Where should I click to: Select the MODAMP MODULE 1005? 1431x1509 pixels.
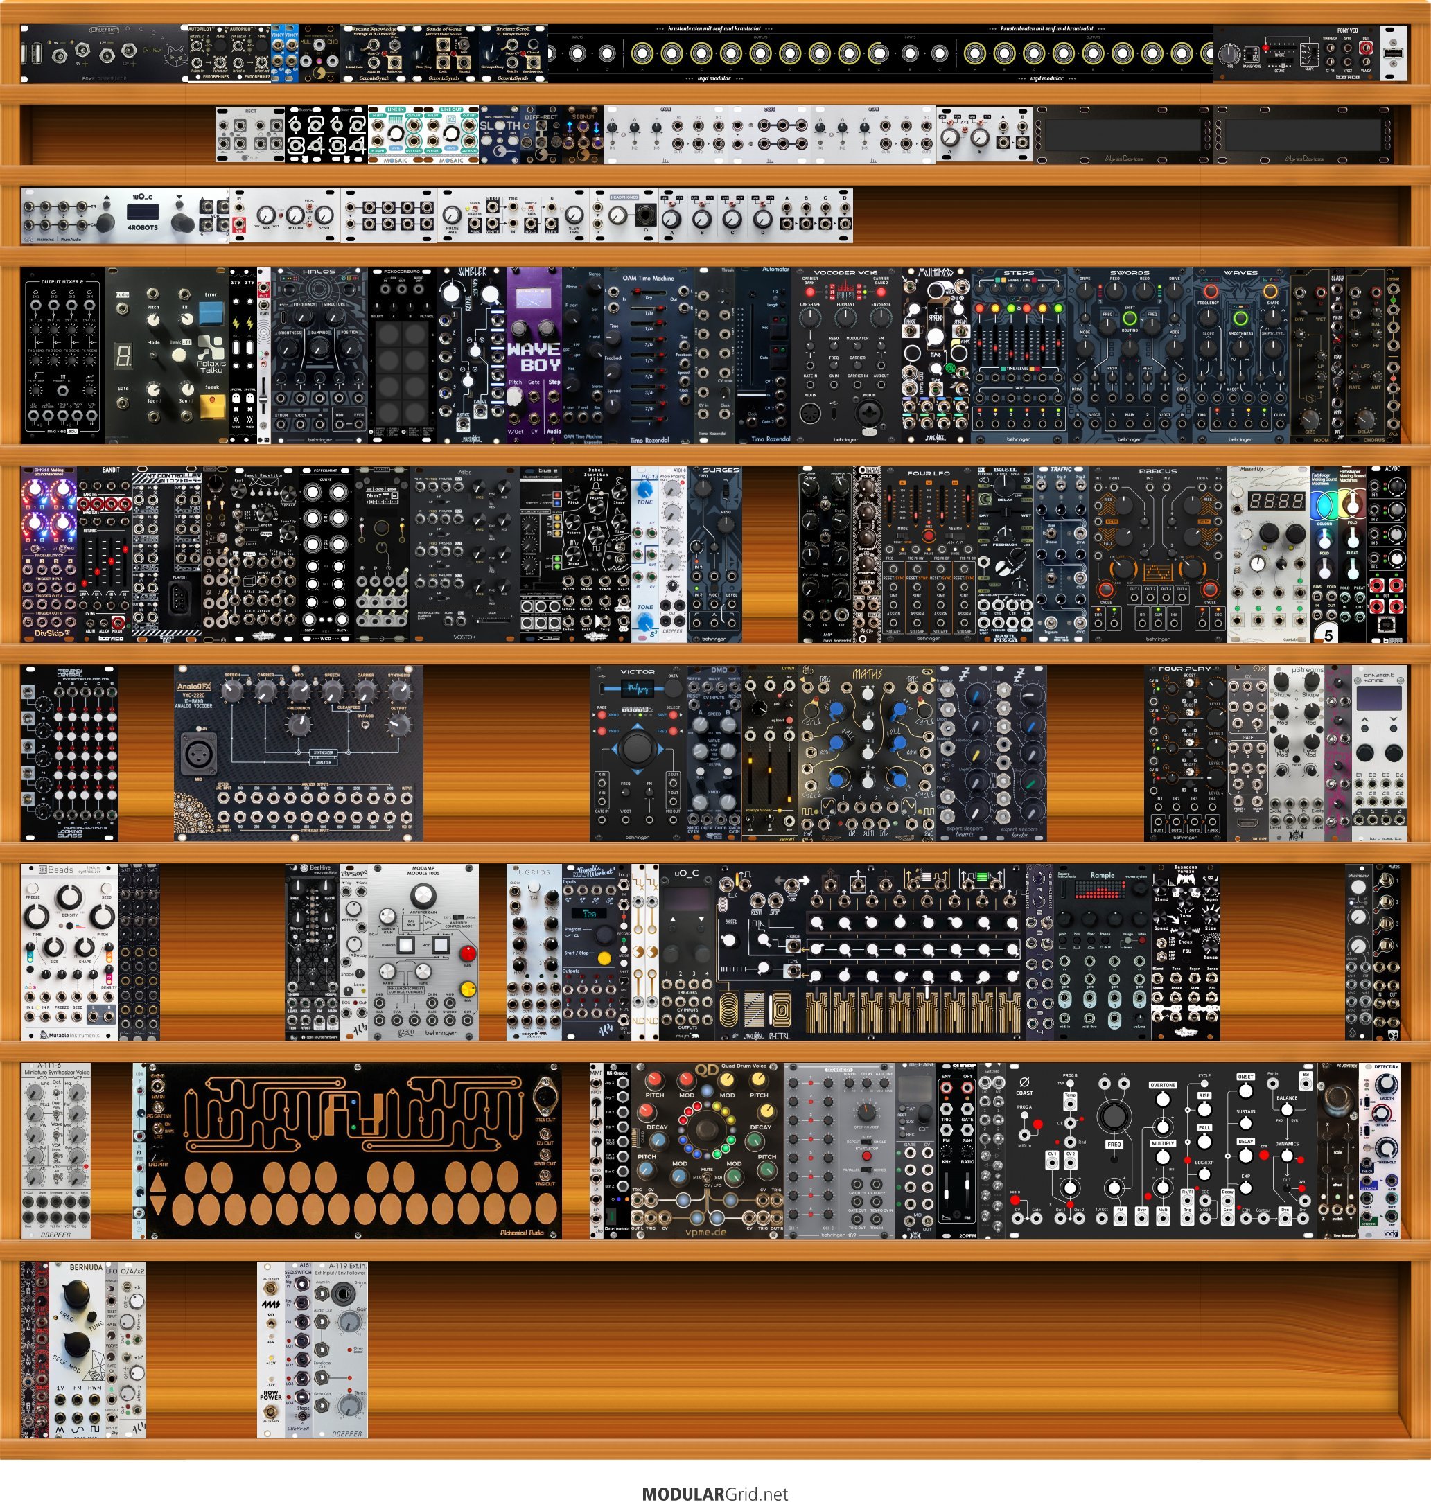[423, 953]
